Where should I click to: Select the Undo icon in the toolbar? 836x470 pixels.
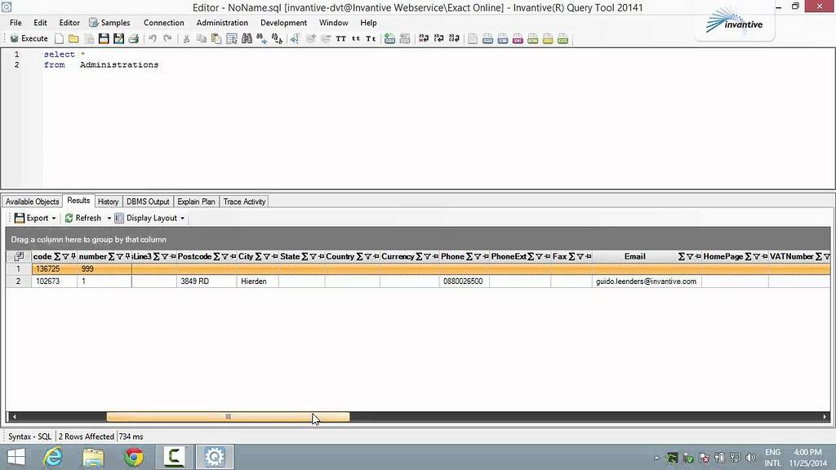tap(153, 38)
